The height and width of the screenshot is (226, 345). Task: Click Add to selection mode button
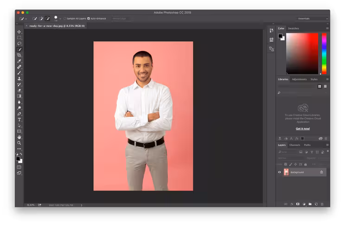point(41,19)
